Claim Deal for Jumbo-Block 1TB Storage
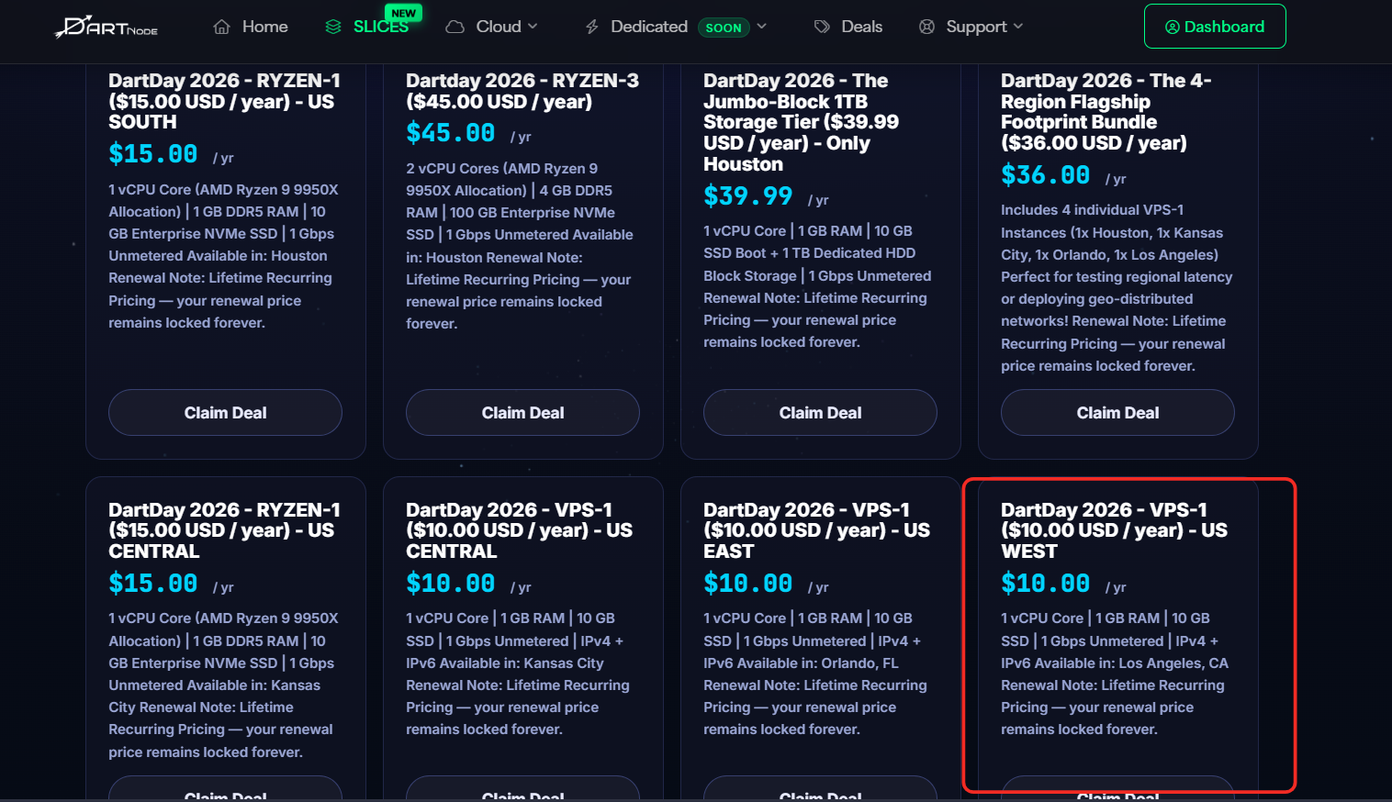Viewport: 1392px width, 802px height. tap(820, 413)
